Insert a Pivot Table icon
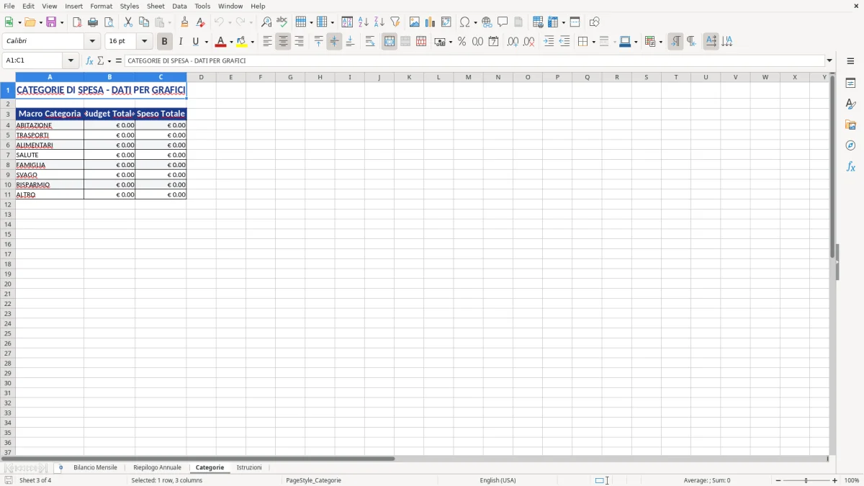 tap(446, 22)
